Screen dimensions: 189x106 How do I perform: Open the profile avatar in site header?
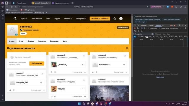click(x=121, y=19)
